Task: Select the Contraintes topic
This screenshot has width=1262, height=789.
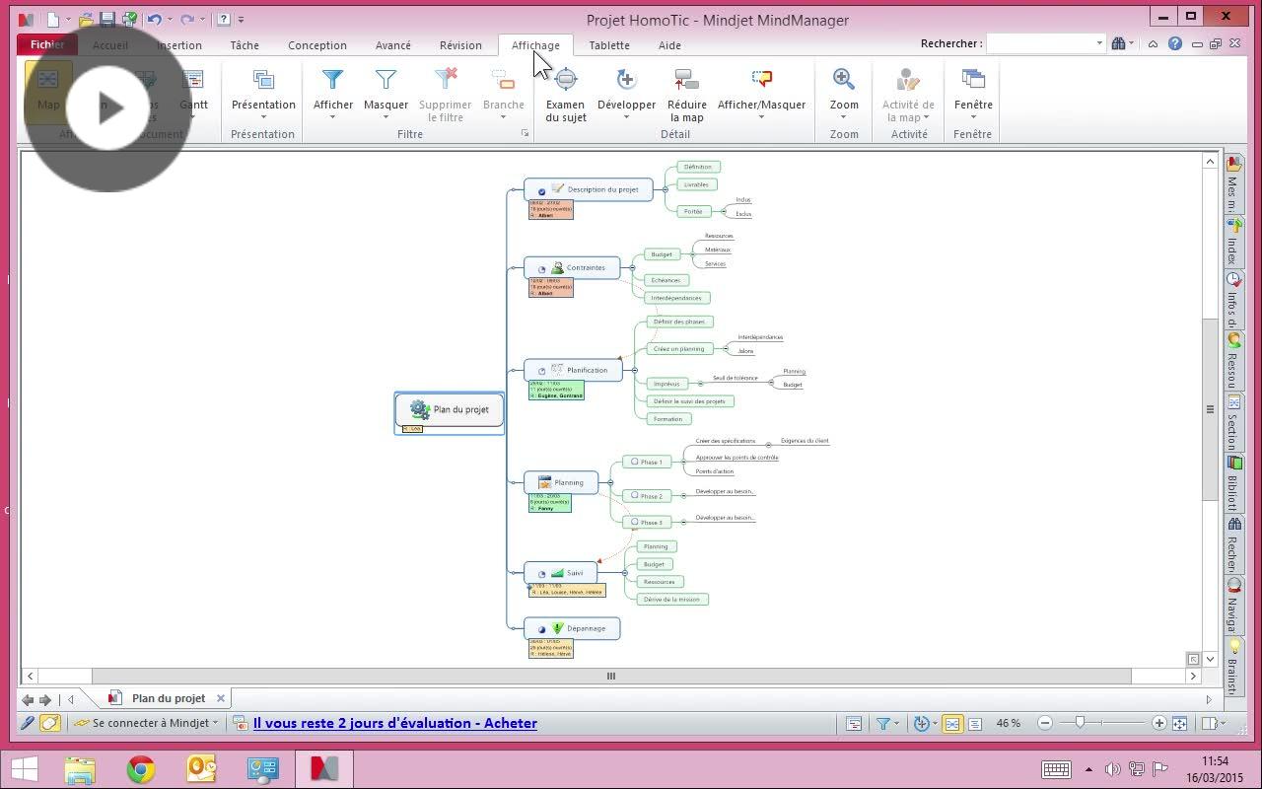Action: coord(572,267)
